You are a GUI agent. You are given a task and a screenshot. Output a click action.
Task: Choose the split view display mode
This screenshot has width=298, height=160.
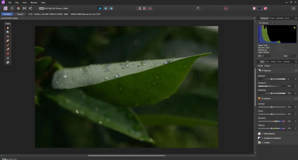(106, 8)
